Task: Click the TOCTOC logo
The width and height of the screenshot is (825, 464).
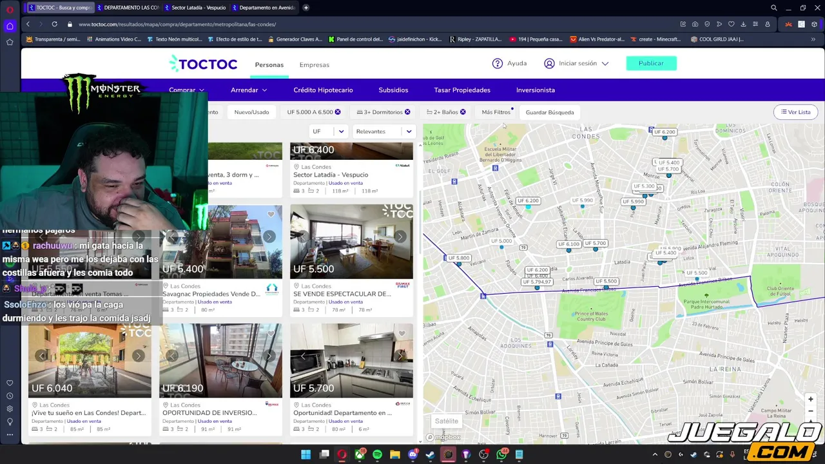Action: click(203, 64)
